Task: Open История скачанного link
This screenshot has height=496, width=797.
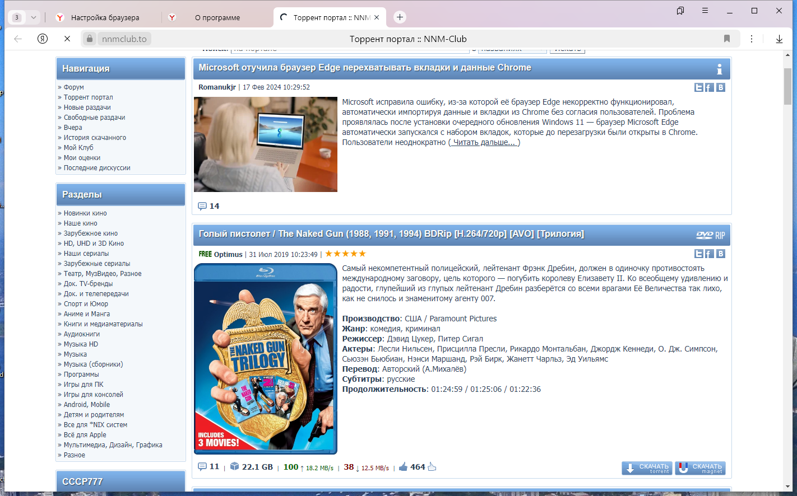Action: click(95, 138)
